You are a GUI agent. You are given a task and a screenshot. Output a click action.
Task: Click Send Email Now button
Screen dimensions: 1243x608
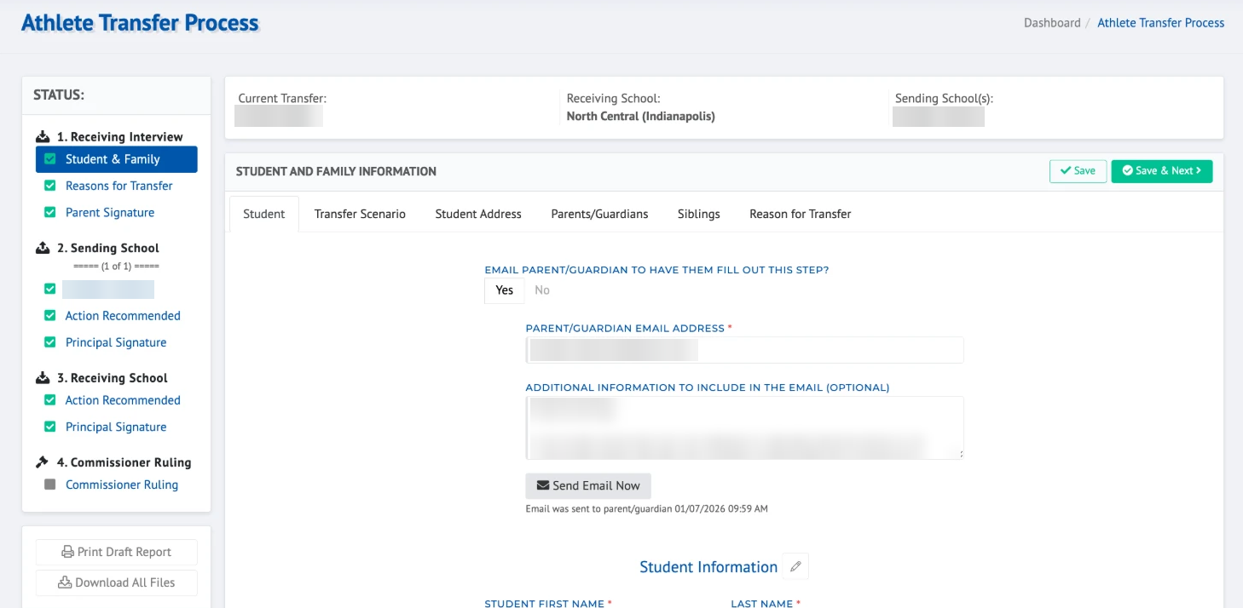588,485
